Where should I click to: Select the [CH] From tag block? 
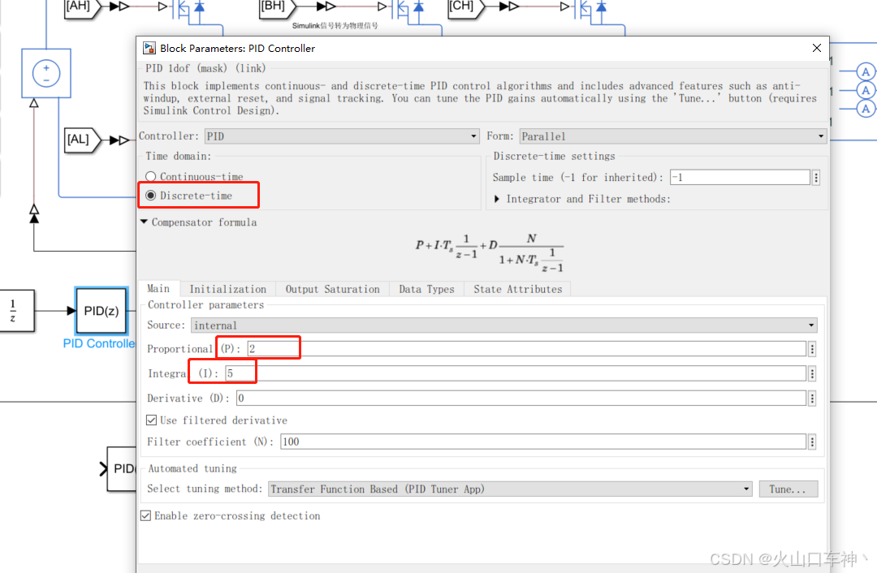coord(465,7)
